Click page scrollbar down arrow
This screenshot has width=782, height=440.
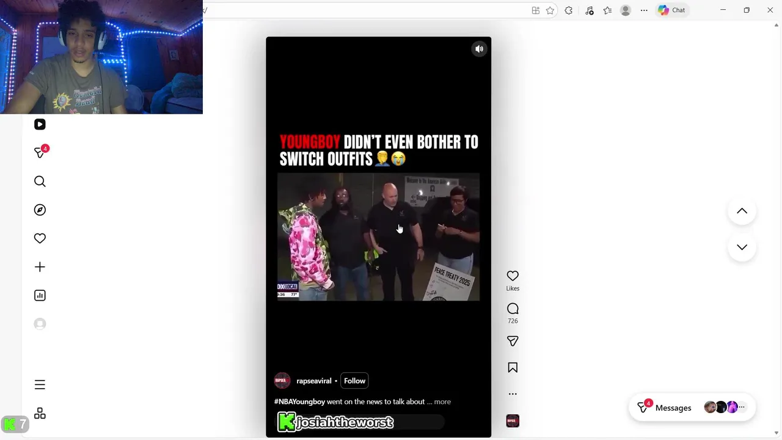(x=777, y=433)
